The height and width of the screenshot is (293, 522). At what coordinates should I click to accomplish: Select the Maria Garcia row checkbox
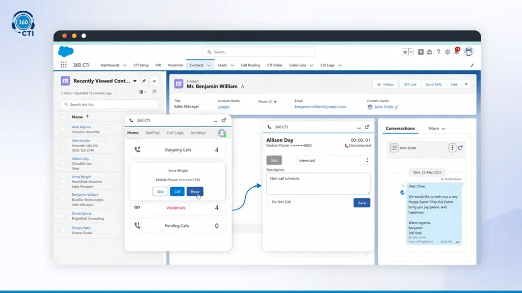[63, 216]
